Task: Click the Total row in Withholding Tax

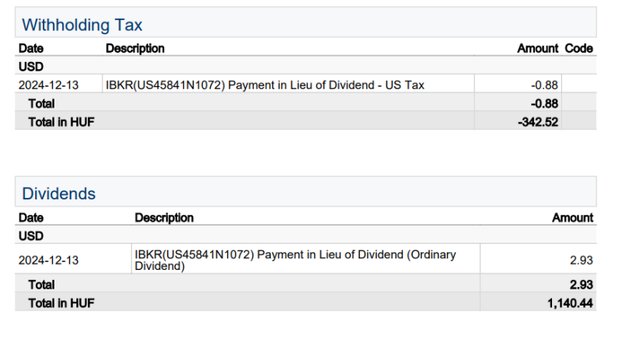Action: 42,103
